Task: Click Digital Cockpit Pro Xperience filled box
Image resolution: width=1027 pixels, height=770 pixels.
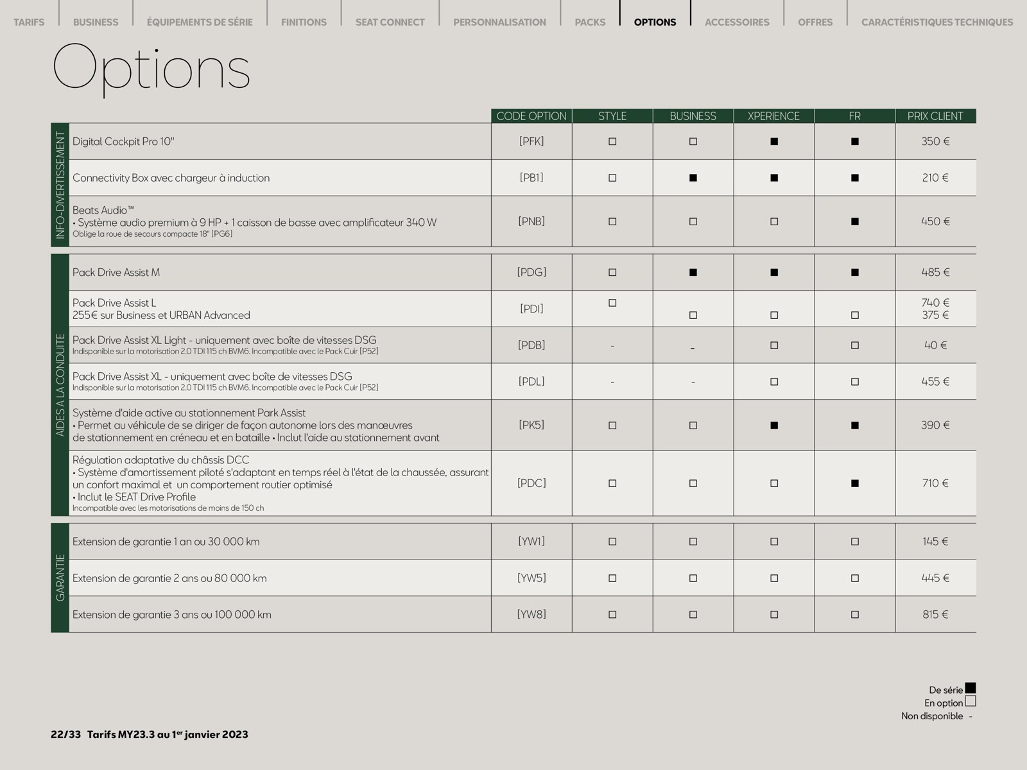Action: [x=774, y=141]
